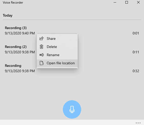Click the 0:01 duration of Recording (3)
Viewport: 144px width, 125px height.
(x=136, y=33)
